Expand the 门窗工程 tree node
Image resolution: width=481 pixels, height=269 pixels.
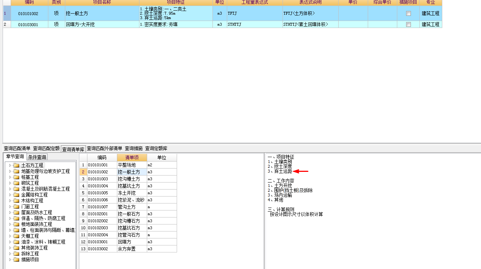(10, 206)
